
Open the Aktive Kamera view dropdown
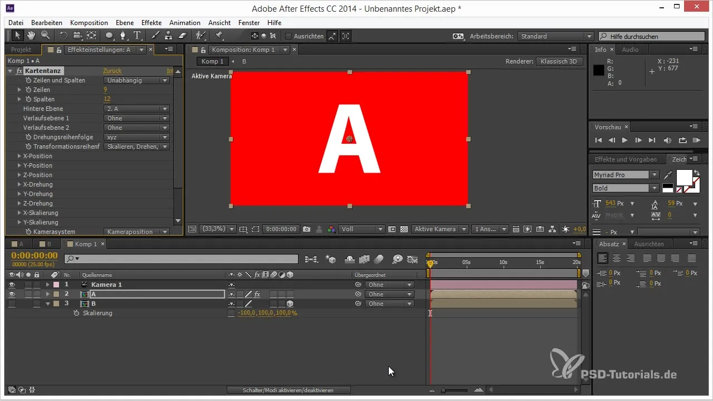(x=440, y=229)
